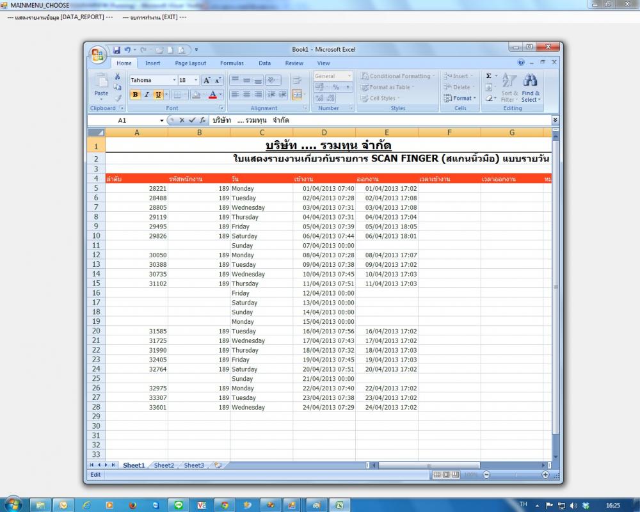Customize Quick Access Toolbar dropdown
The width and height of the screenshot is (640, 512).
click(x=196, y=50)
